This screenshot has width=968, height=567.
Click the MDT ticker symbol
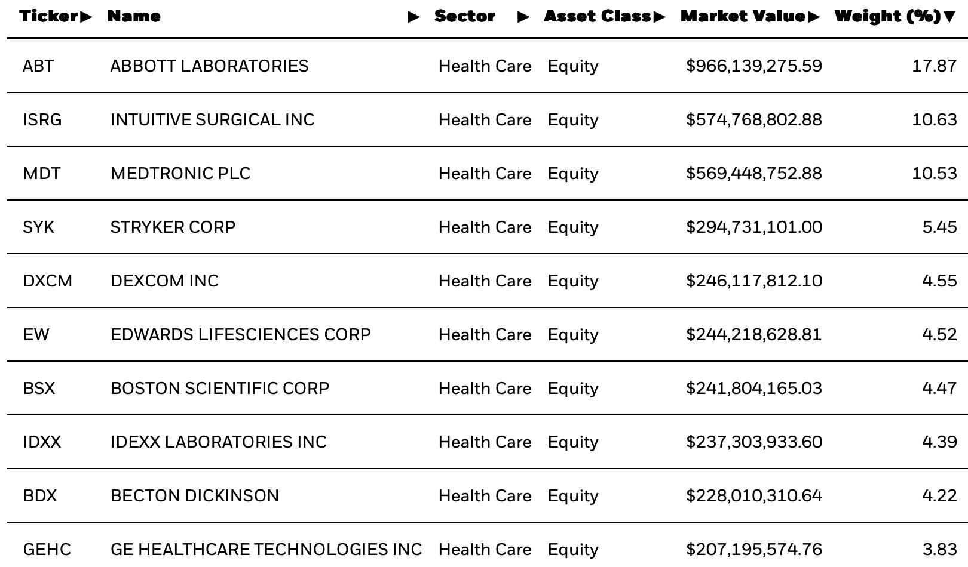click(42, 173)
